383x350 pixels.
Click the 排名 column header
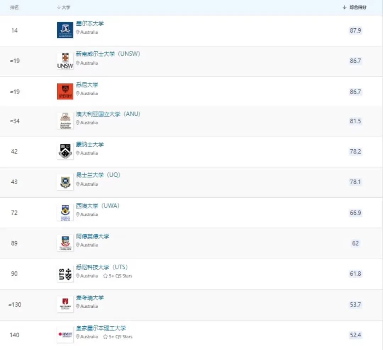pos(15,7)
